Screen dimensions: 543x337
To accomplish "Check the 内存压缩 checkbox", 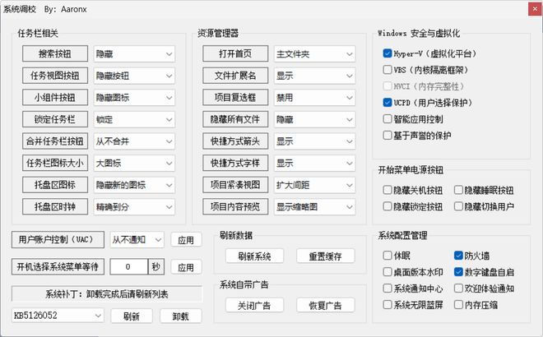I will 458,304.
